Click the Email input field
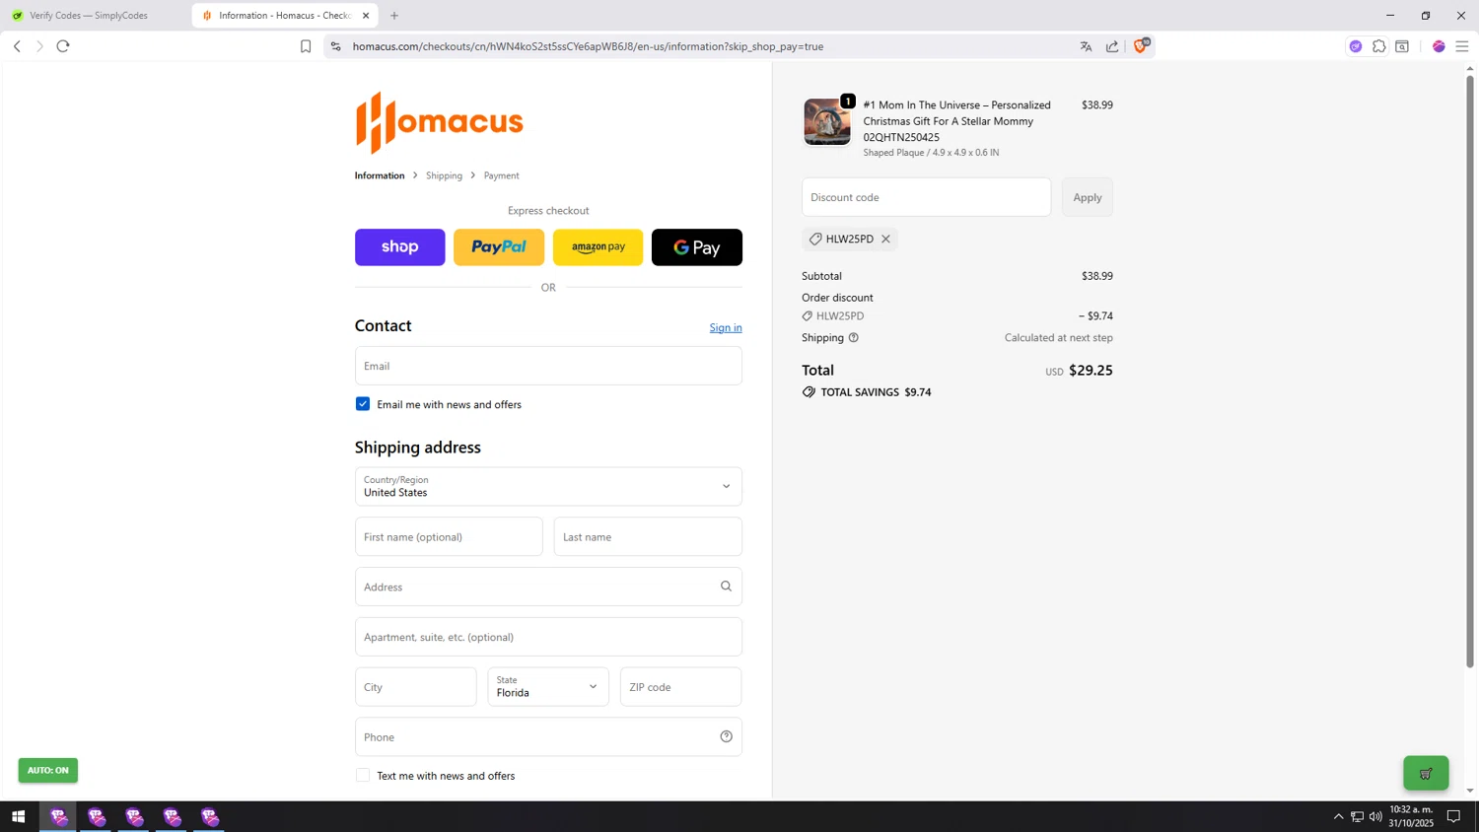This screenshot has width=1479, height=832. (x=548, y=366)
